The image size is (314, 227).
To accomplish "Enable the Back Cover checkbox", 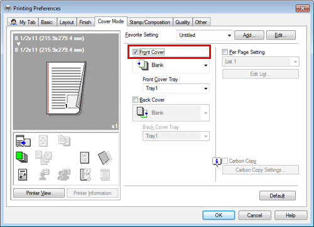I will click(135, 100).
